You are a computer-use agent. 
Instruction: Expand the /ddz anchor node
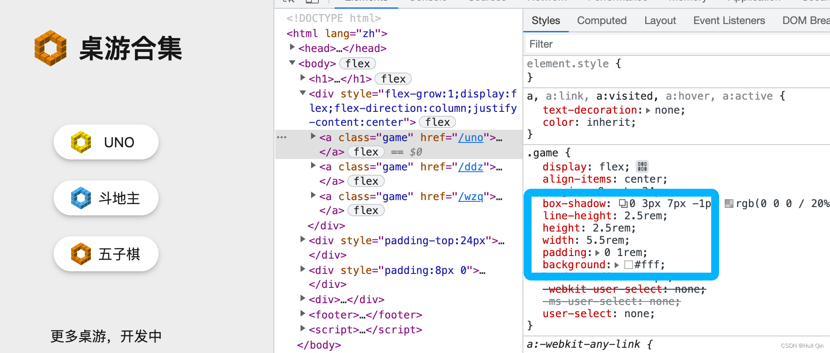click(x=313, y=166)
